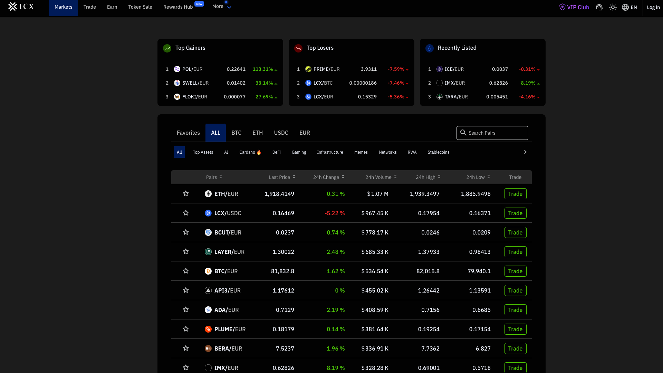Click the PLUME coin icon

[x=208, y=329]
